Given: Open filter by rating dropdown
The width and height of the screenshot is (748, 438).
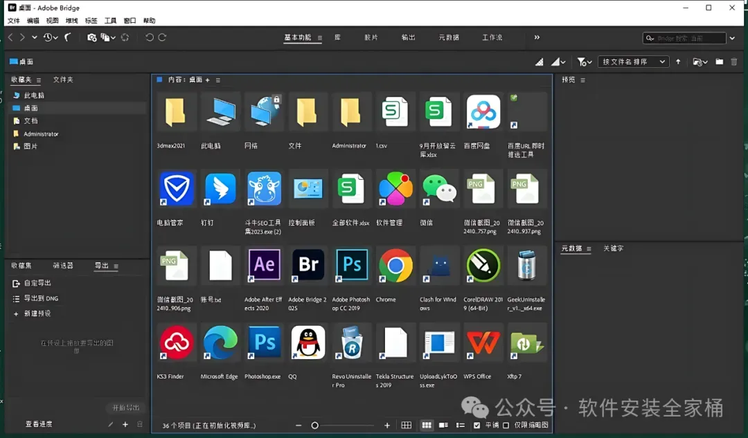Looking at the screenshot, I should click(585, 62).
